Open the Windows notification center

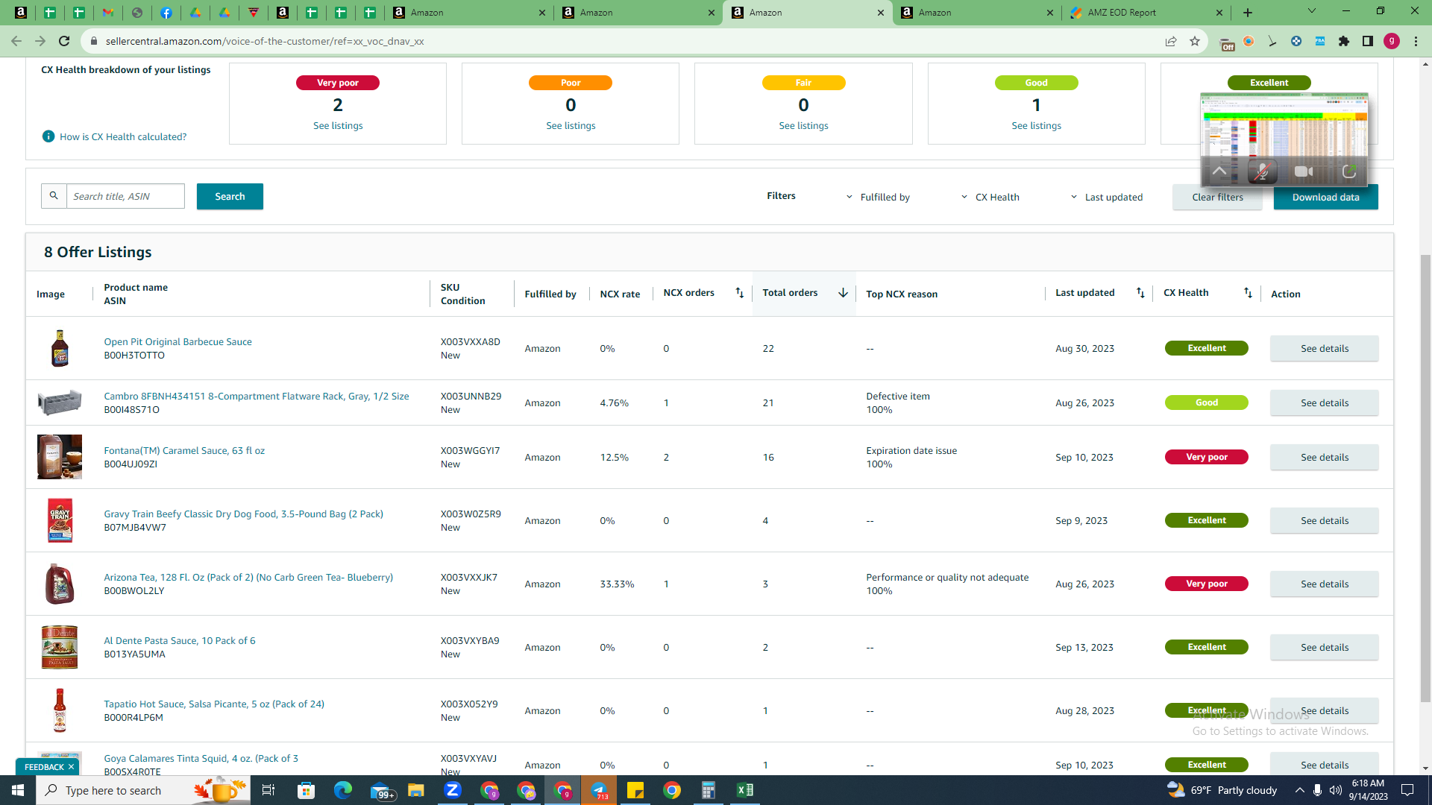click(x=1407, y=790)
